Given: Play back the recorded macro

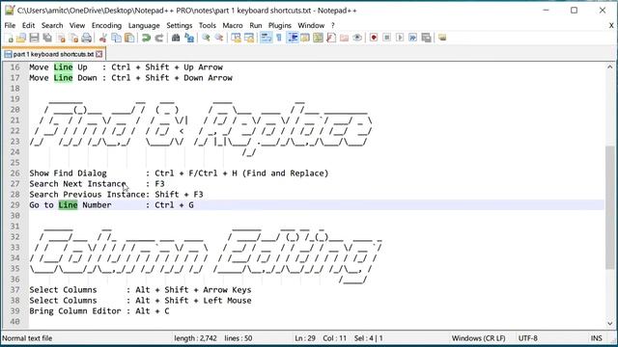Looking at the screenshot, I should click(400, 38).
